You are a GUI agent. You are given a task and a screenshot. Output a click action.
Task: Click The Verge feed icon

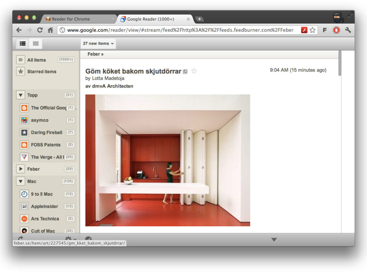(x=24, y=157)
